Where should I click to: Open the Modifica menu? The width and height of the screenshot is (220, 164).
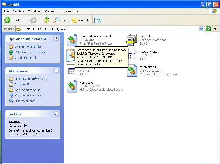(x=18, y=11)
